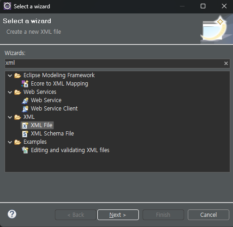This screenshot has height=227, width=233.
Task: Collapse the XML category node
Action: (10, 117)
